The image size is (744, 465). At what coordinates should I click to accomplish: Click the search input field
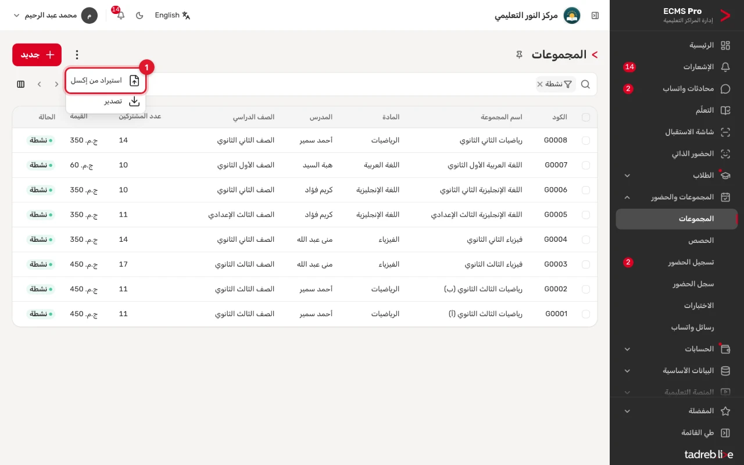coord(340,84)
